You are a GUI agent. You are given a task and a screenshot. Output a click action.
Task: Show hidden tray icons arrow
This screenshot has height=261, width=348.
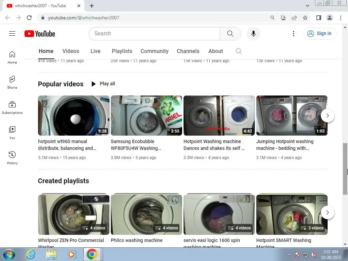[289, 255]
